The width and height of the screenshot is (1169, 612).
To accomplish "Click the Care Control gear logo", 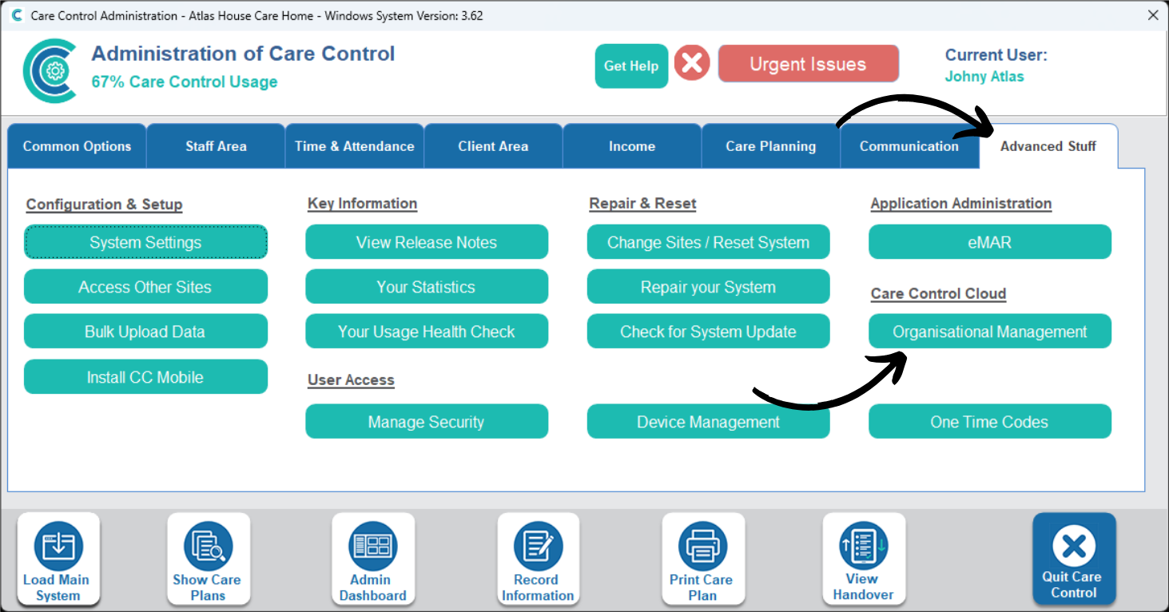I will click(x=50, y=71).
